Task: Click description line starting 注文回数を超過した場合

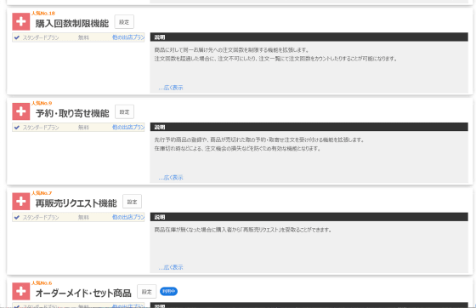Action: pyautogui.click(x=275, y=59)
